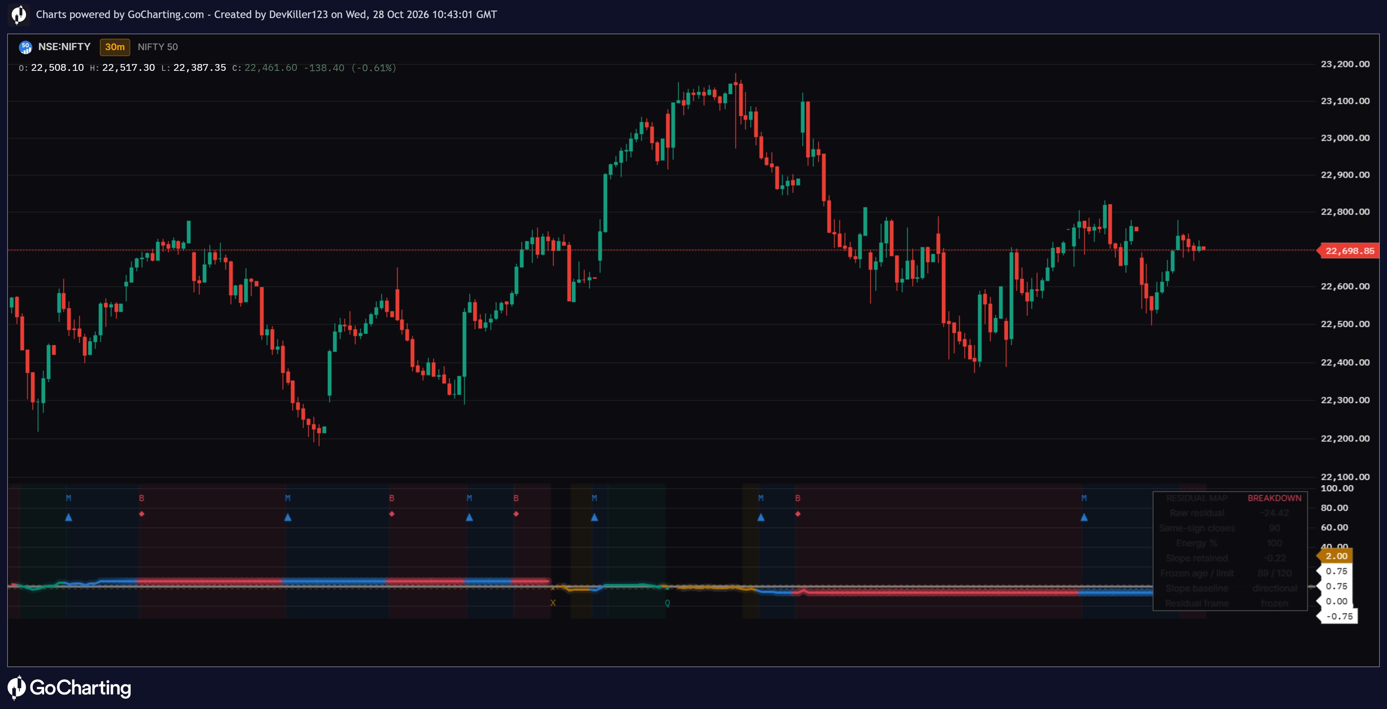Change the 30m timeframe badge

[115, 47]
